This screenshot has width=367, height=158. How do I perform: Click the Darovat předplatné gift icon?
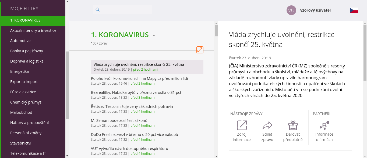pyautogui.click(x=293, y=125)
